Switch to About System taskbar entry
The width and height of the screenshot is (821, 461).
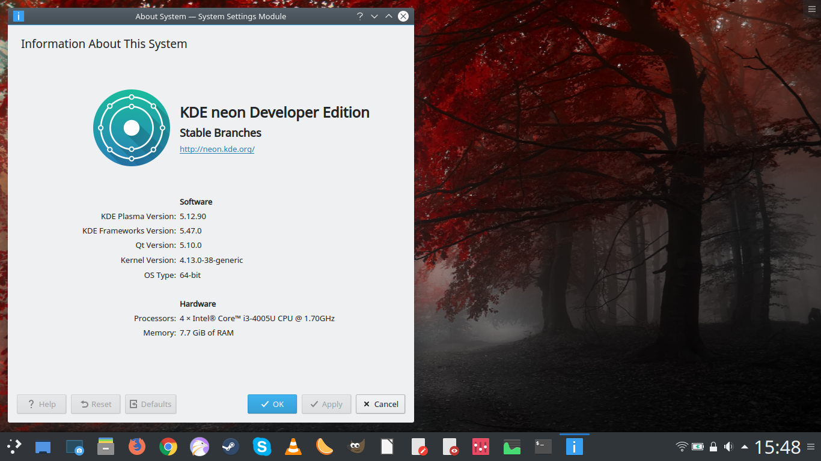pyautogui.click(x=575, y=446)
